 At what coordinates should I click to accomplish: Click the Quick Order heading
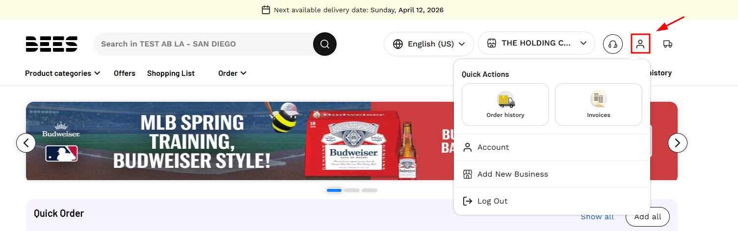pos(59,213)
